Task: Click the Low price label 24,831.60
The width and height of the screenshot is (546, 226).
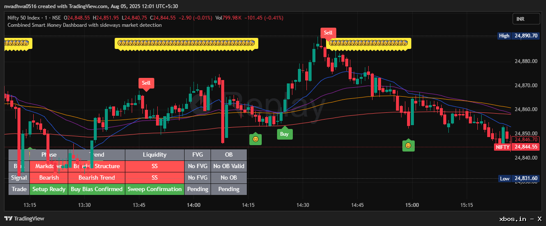Action: (x=525, y=178)
